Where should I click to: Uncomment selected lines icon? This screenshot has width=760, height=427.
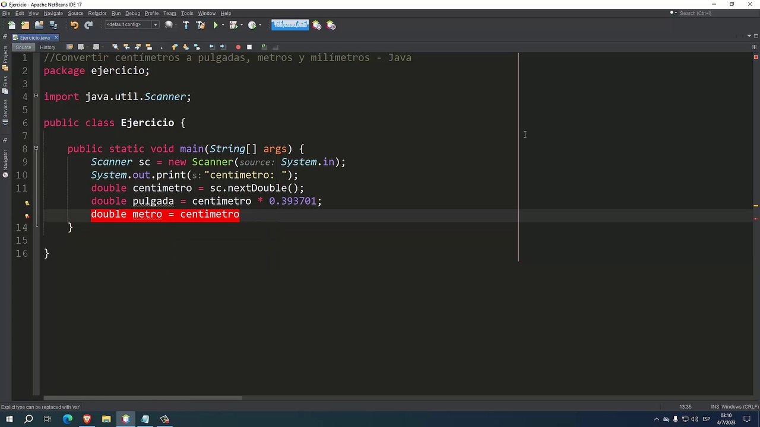(x=275, y=47)
